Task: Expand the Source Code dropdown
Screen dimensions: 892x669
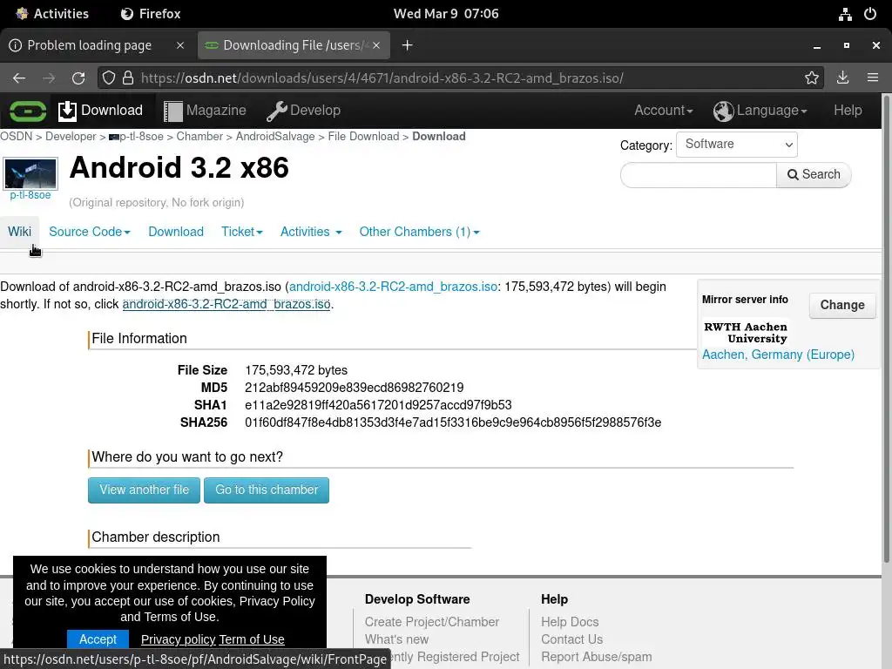Action: (x=90, y=232)
